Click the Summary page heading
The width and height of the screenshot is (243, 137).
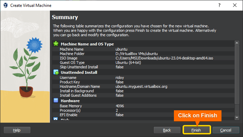coord(65,17)
